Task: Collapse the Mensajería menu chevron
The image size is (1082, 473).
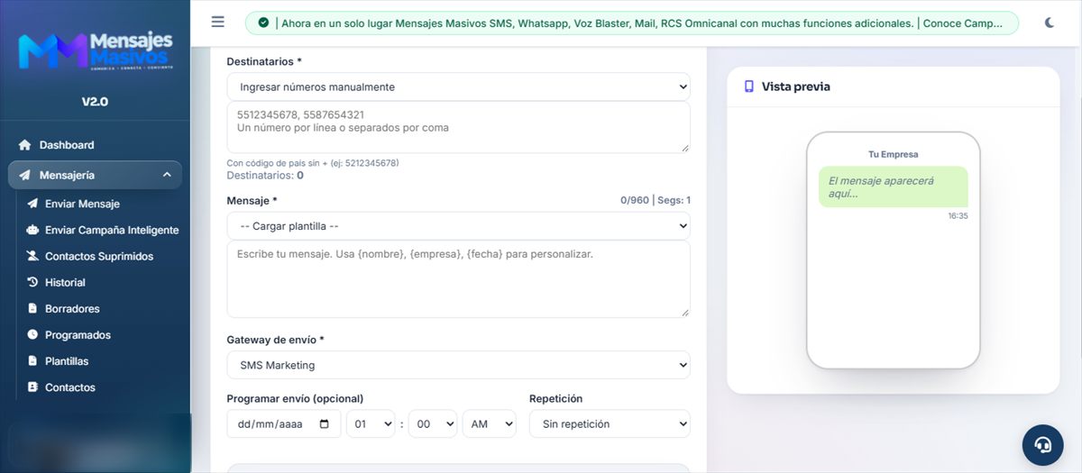Action: pos(167,175)
